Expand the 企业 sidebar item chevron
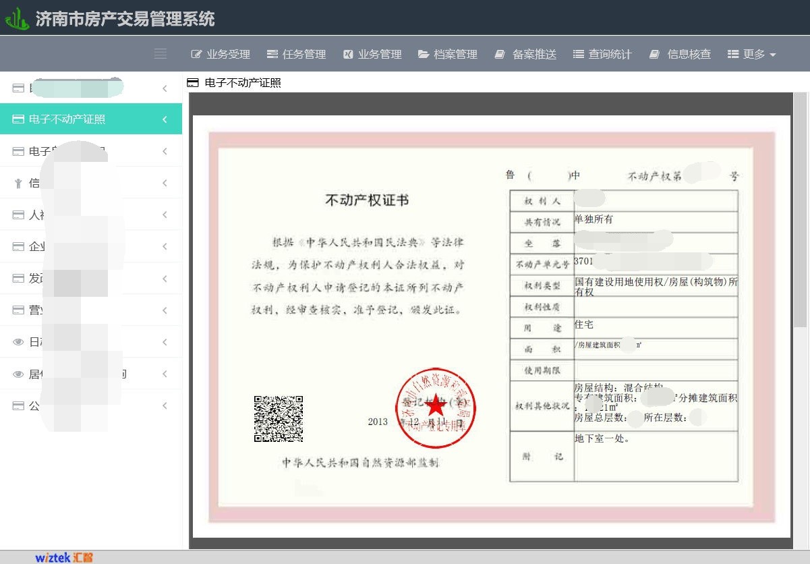 pyautogui.click(x=165, y=247)
